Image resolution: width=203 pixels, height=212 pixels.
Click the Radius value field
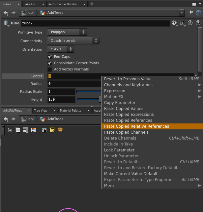click(74, 84)
